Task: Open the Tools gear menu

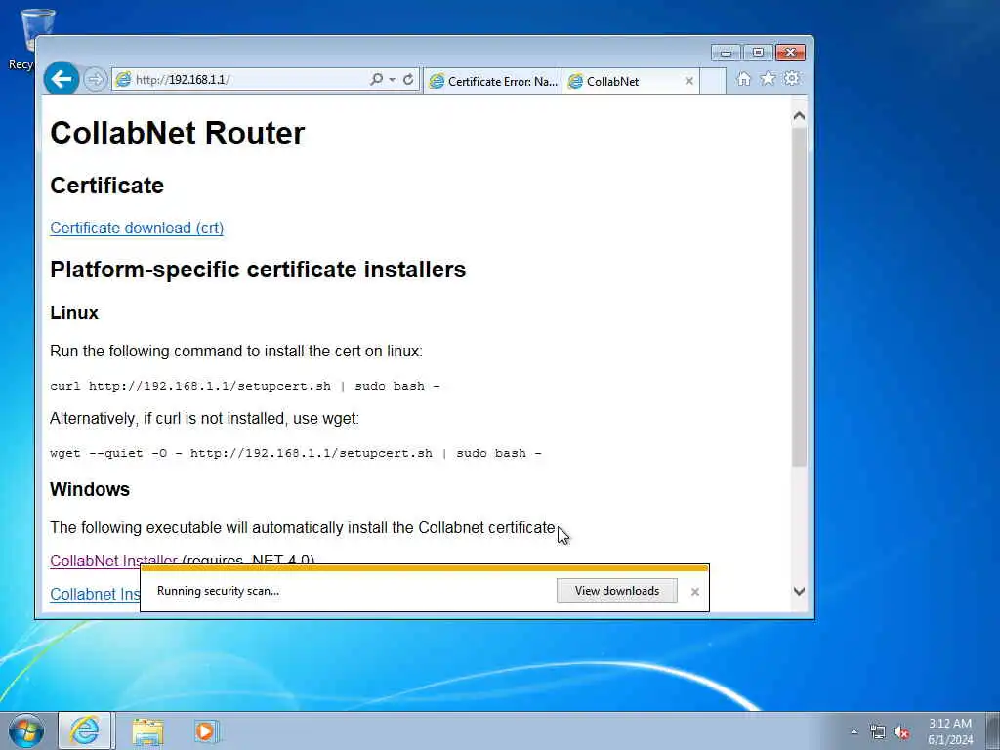Action: 792,79
